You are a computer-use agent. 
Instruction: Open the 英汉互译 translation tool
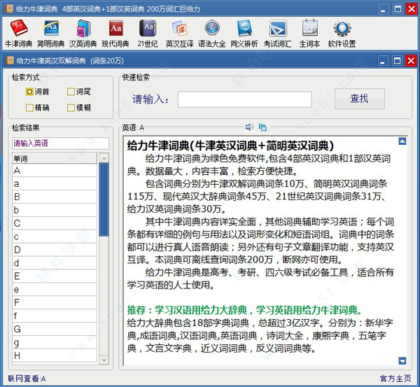tap(179, 34)
